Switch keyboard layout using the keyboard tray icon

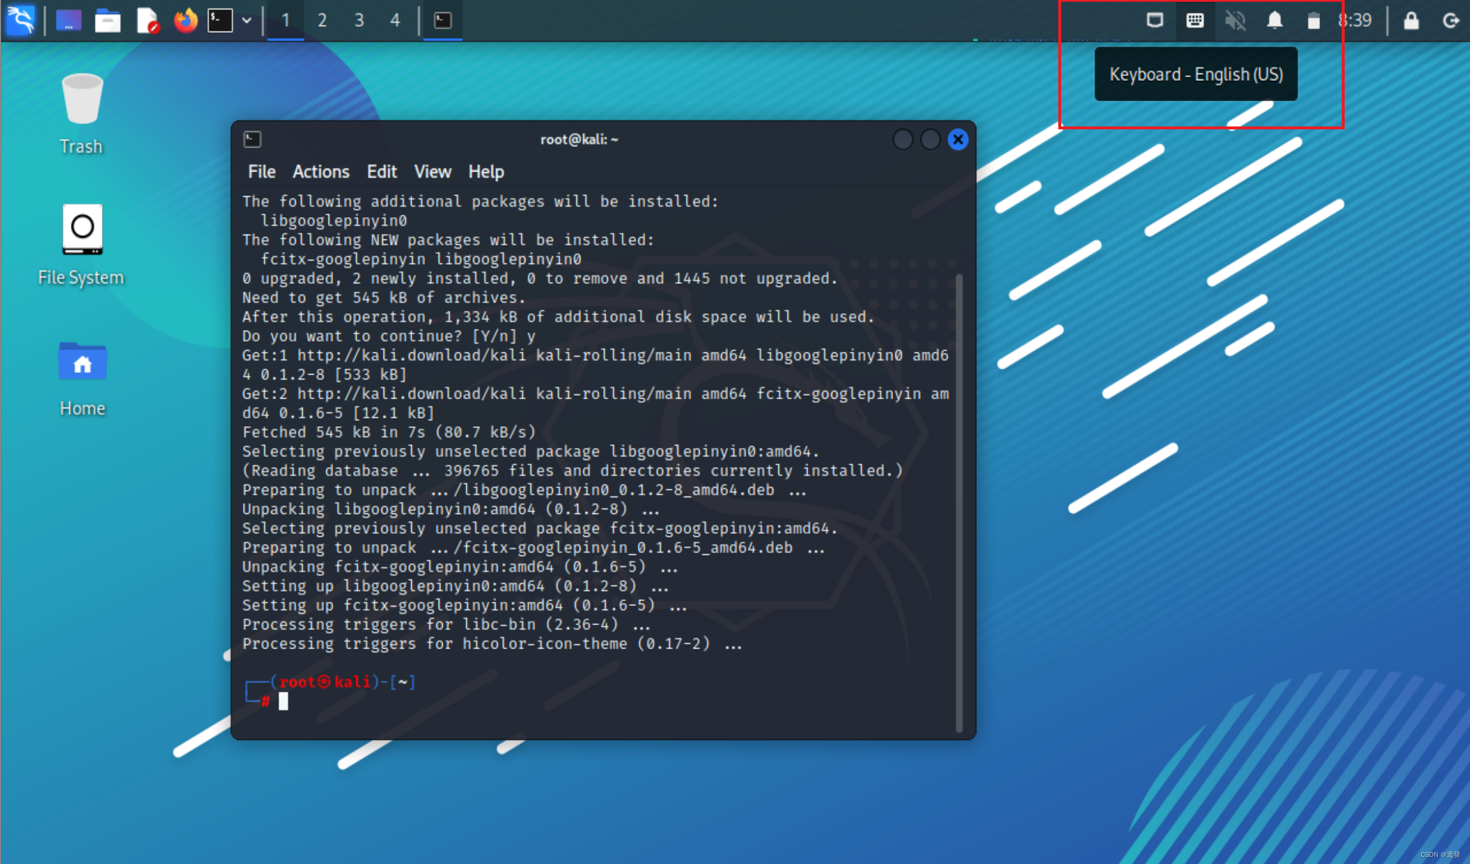[x=1194, y=20]
